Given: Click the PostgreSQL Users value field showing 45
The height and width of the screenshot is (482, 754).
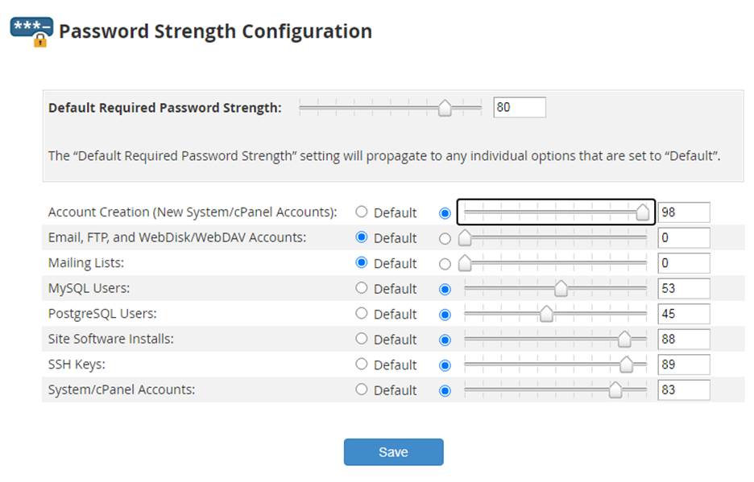Looking at the screenshot, I should click(x=684, y=314).
